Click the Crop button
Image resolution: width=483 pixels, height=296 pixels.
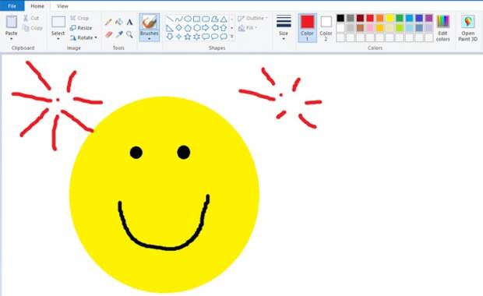point(79,18)
